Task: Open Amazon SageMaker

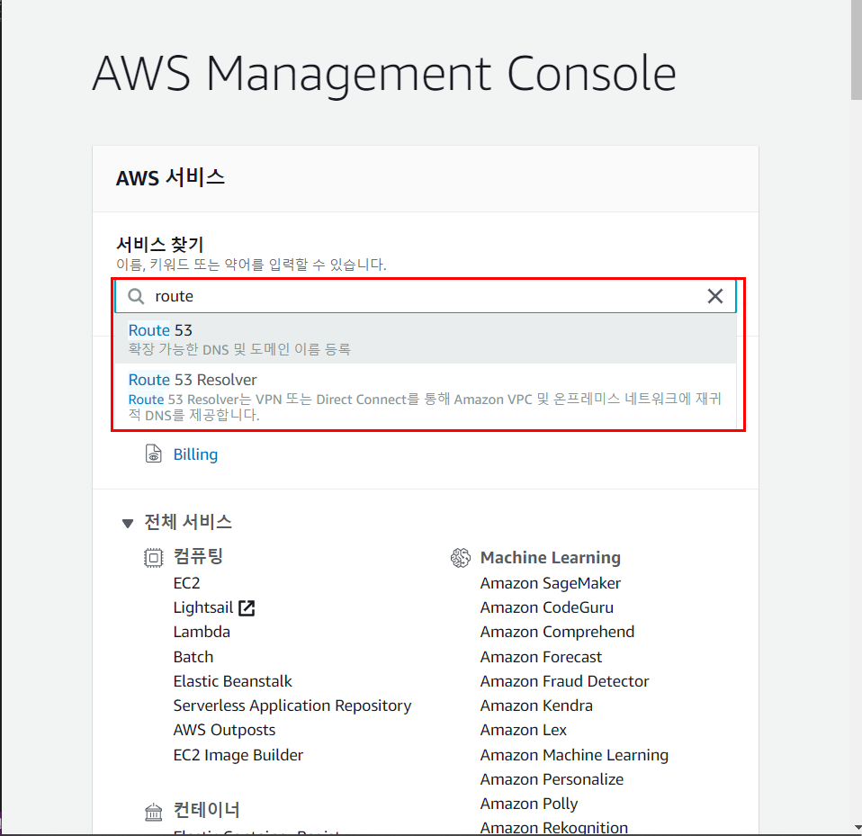Action: point(551,583)
